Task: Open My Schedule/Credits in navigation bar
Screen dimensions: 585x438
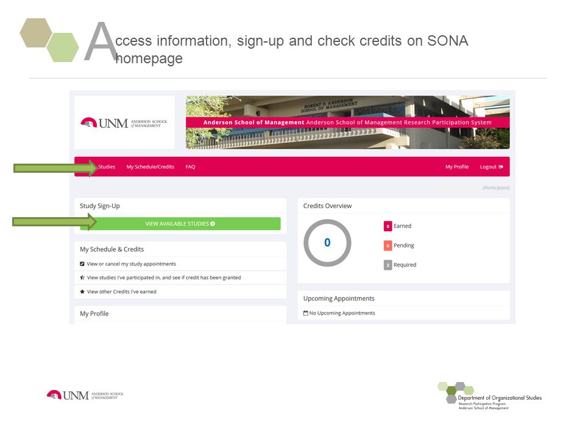Action: click(151, 167)
